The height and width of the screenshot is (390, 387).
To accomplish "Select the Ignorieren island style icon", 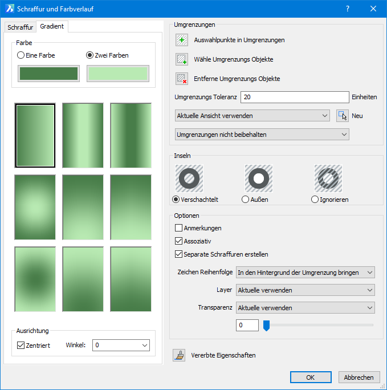I will pos(328,178).
